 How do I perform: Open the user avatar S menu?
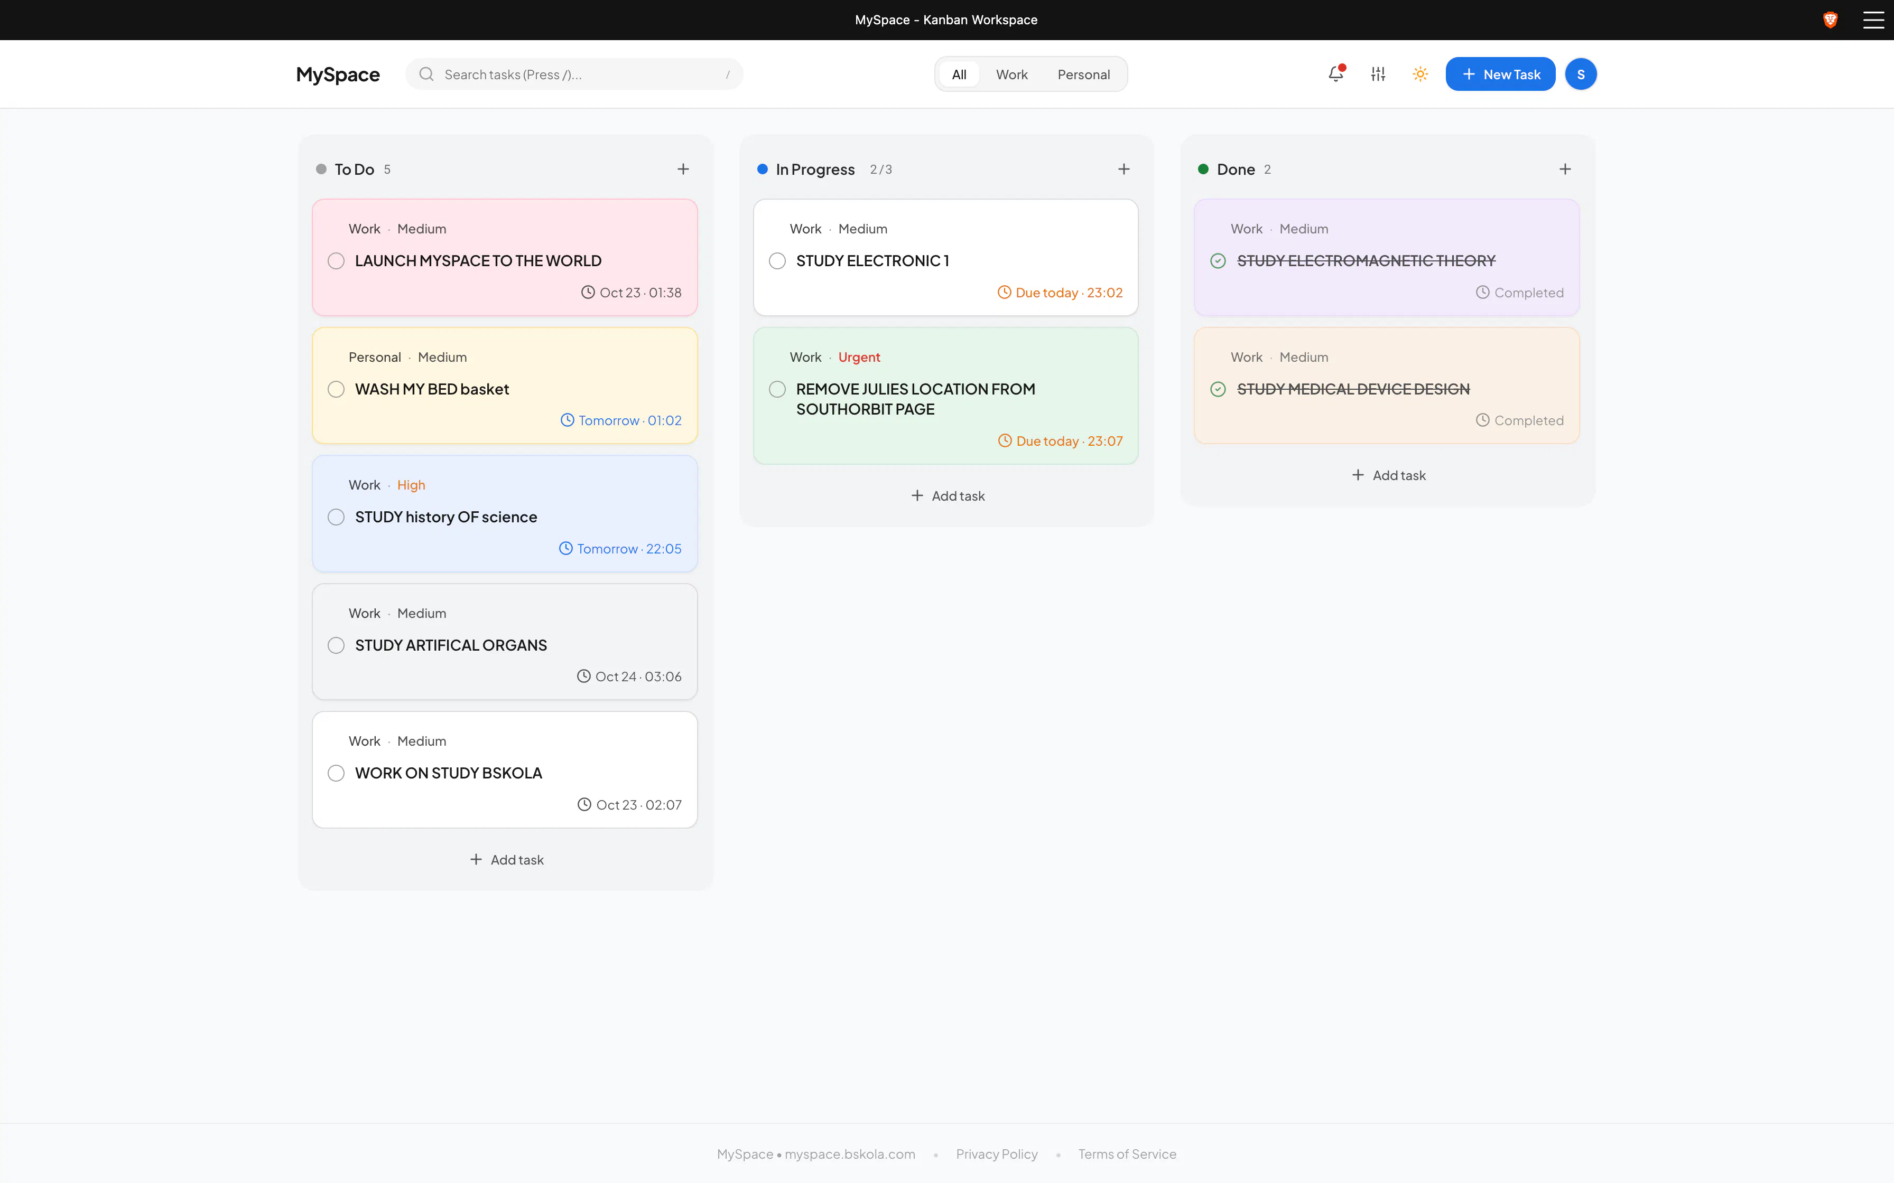(x=1580, y=74)
